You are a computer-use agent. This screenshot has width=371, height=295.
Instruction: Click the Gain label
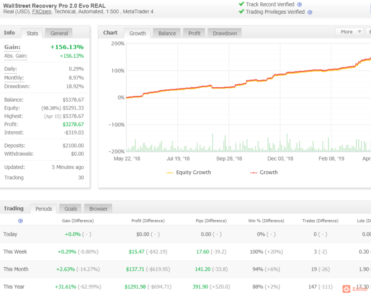[12, 47]
